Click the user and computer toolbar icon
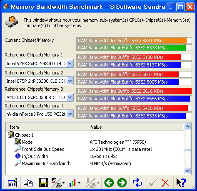Image resolution: width=197 pixels, height=191 pixels. click(57, 183)
